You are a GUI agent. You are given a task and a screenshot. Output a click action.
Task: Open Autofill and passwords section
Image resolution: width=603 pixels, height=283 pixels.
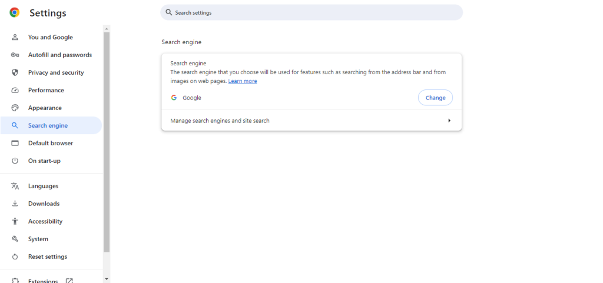click(x=51, y=55)
